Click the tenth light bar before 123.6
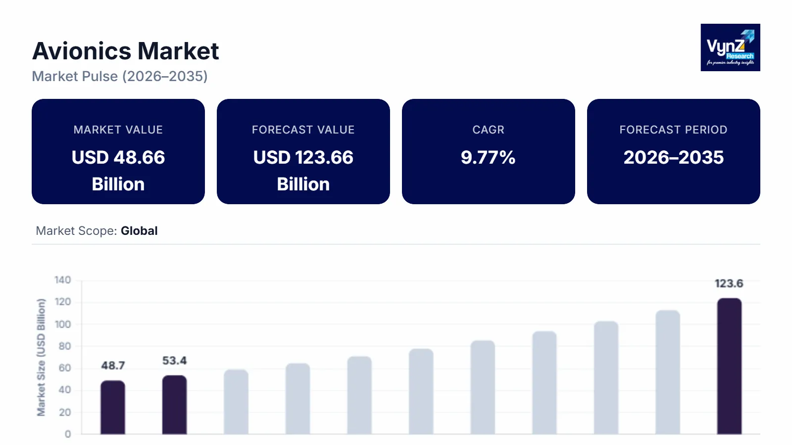Viewport: 792px width, 445px height. point(668,372)
